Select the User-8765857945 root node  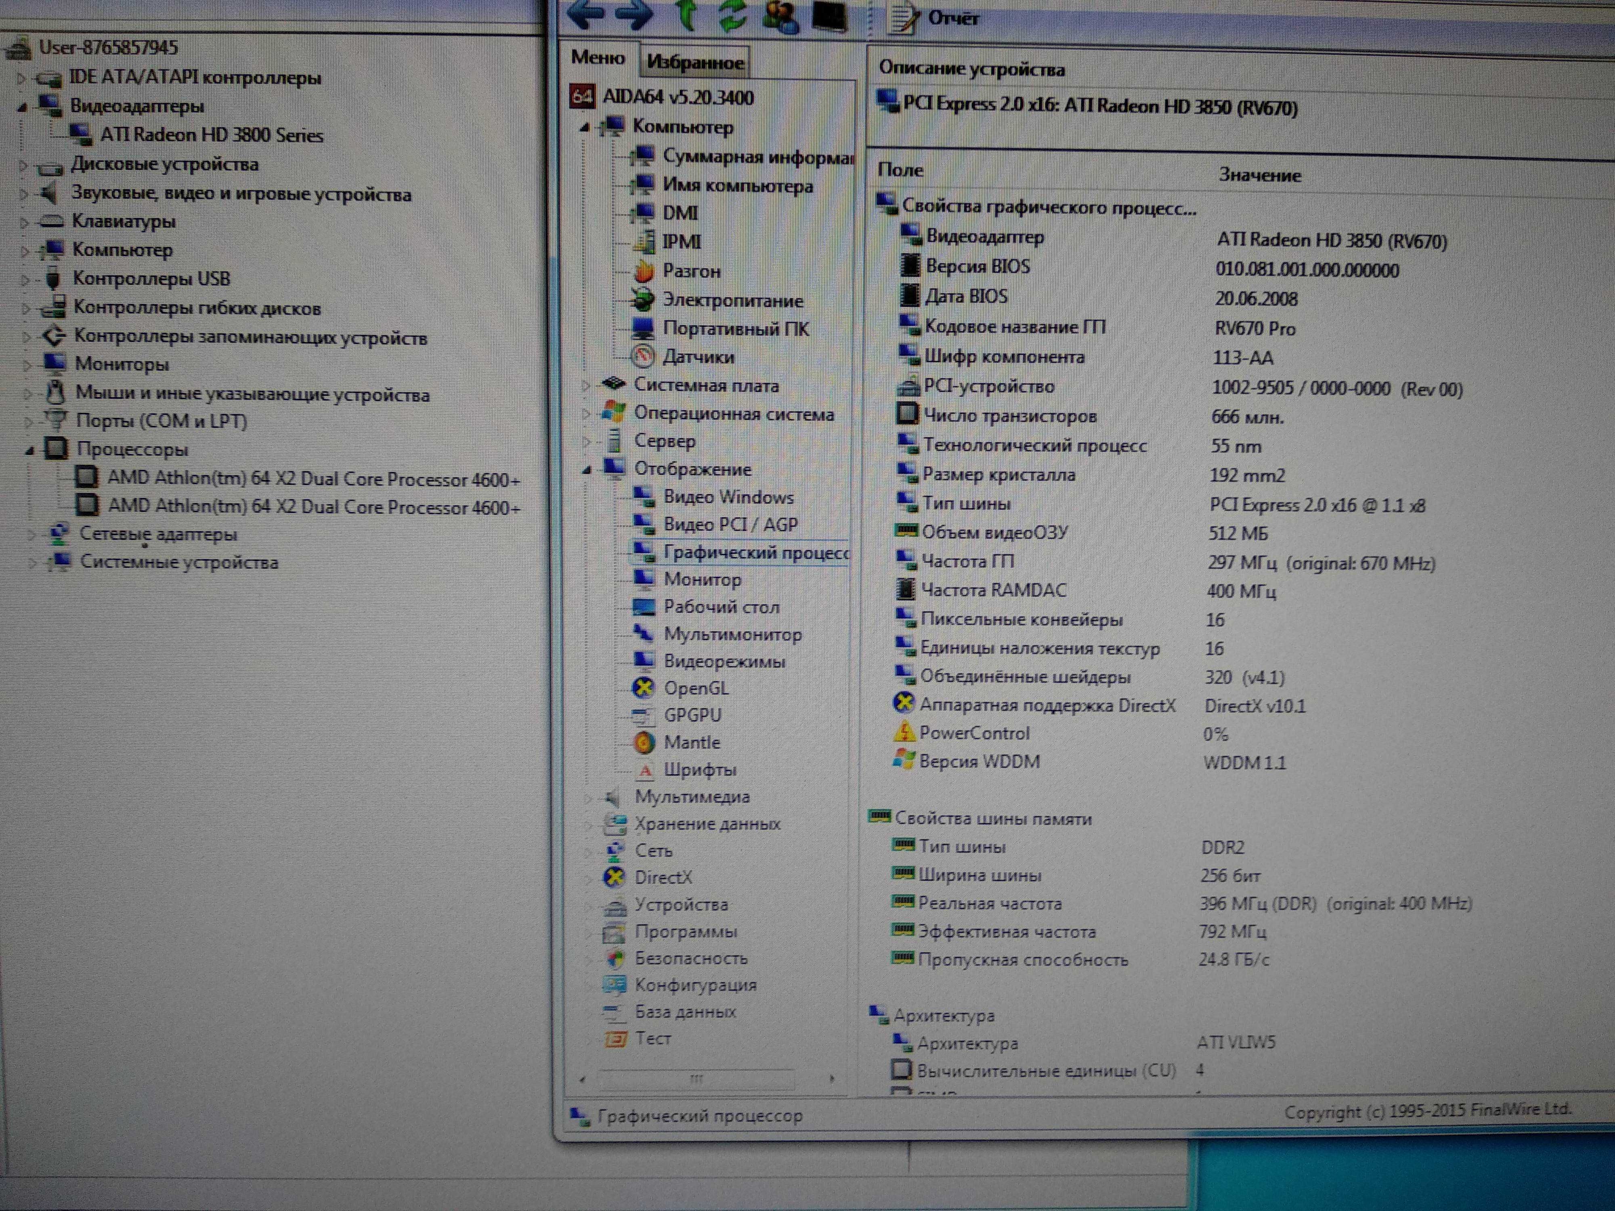(108, 48)
